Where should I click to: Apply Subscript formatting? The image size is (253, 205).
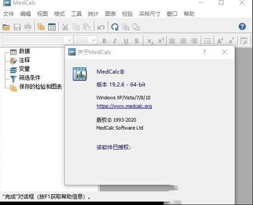pyautogui.click(x=150, y=41)
